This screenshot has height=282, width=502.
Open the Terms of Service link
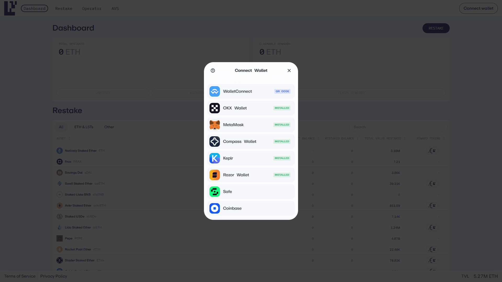[x=20, y=276]
